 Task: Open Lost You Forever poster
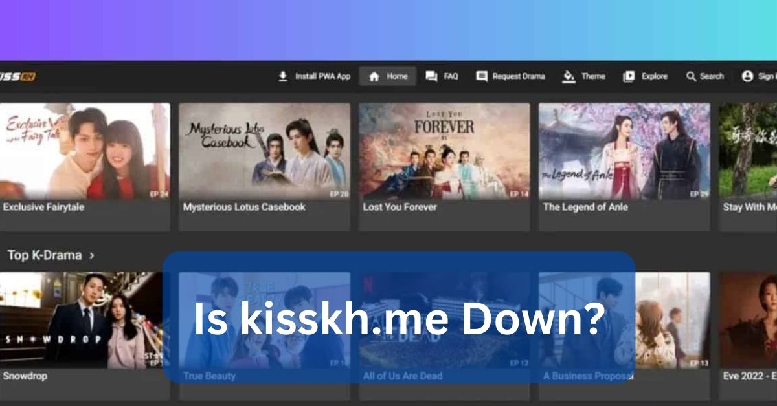pyautogui.click(x=444, y=151)
